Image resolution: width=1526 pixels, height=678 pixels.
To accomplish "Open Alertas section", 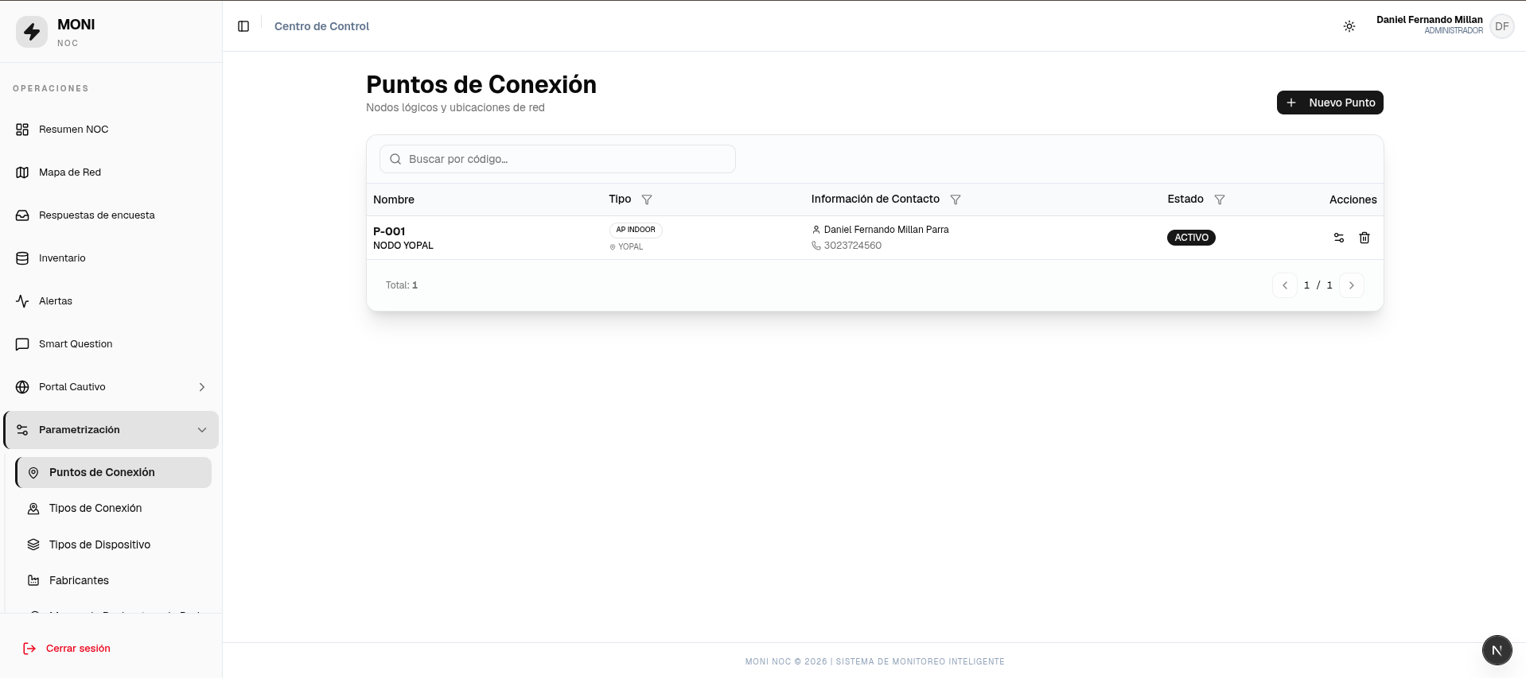I will (x=111, y=301).
